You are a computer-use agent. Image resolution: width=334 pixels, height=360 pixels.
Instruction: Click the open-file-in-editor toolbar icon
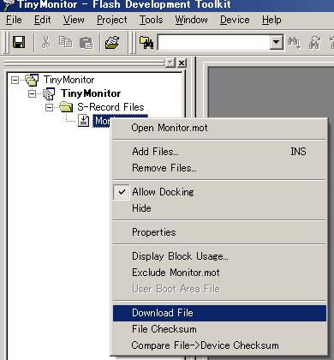[112, 42]
